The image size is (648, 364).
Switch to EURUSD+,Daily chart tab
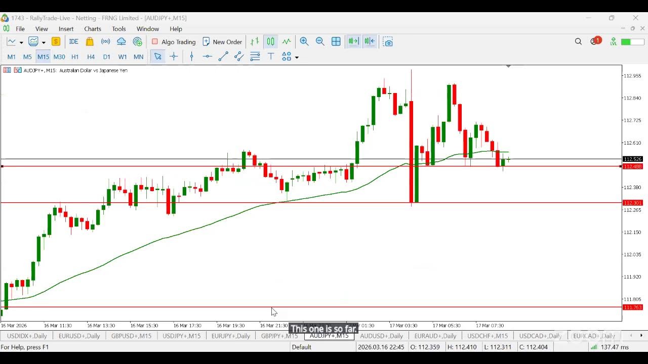(79, 336)
